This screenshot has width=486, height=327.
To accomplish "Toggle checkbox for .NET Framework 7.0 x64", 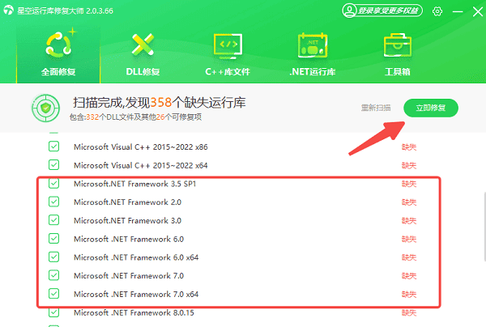I will click(54, 294).
